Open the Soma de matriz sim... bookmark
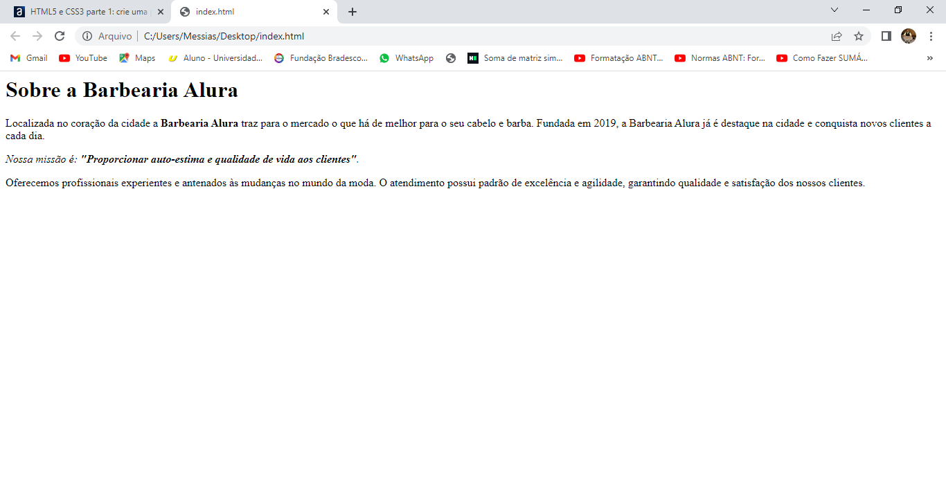This screenshot has height=504, width=946. tap(515, 58)
